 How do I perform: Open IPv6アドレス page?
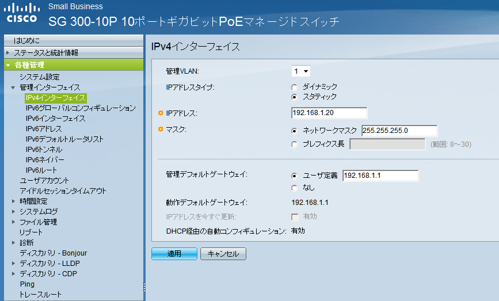coord(44,129)
